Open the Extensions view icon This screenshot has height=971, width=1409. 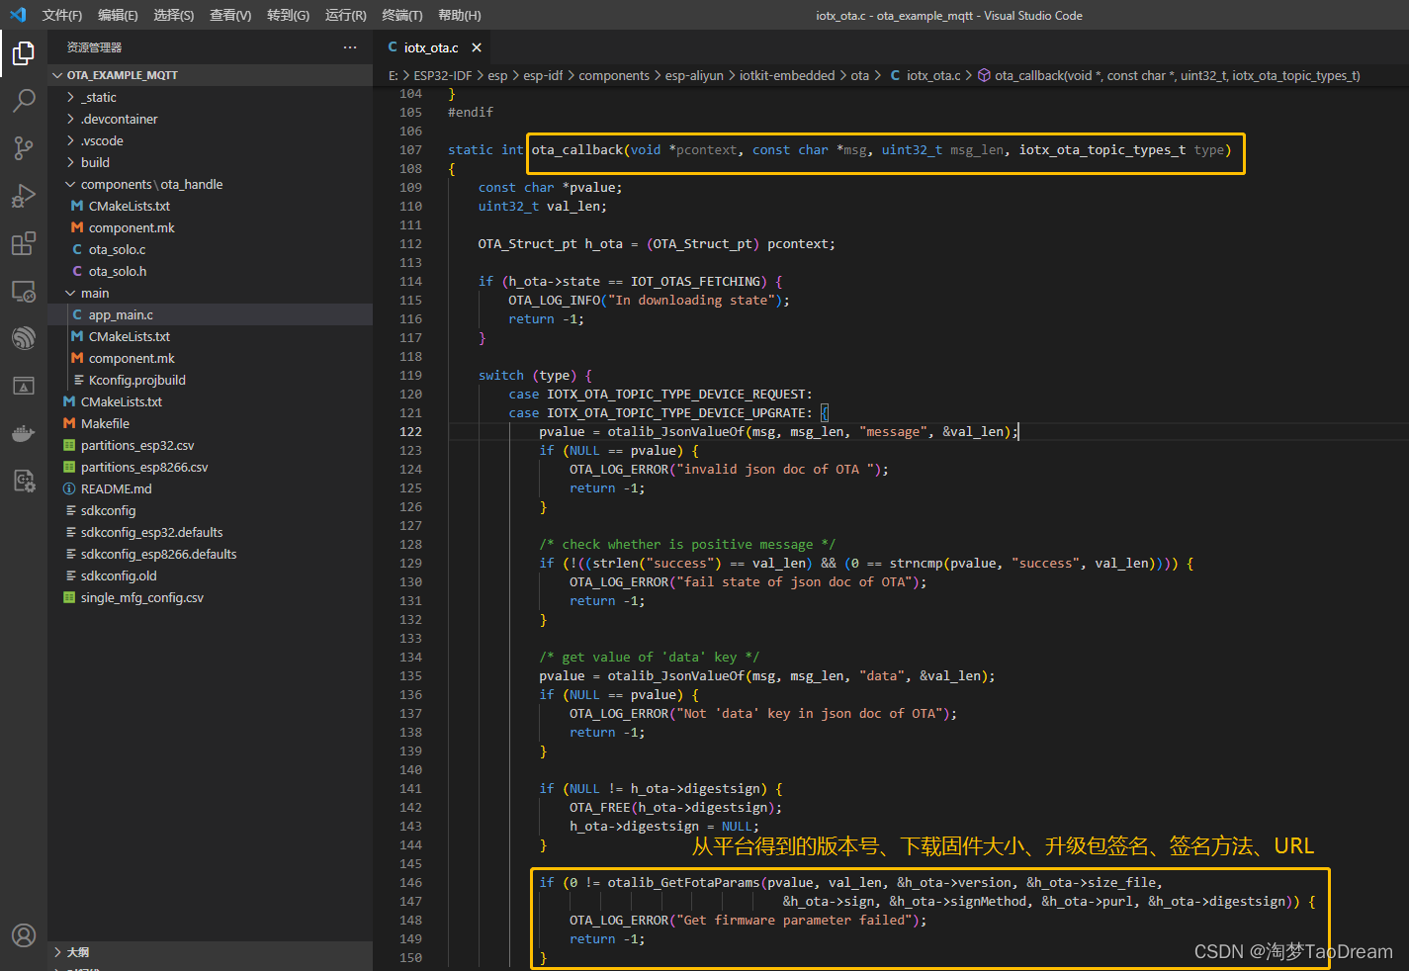[24, 243]
